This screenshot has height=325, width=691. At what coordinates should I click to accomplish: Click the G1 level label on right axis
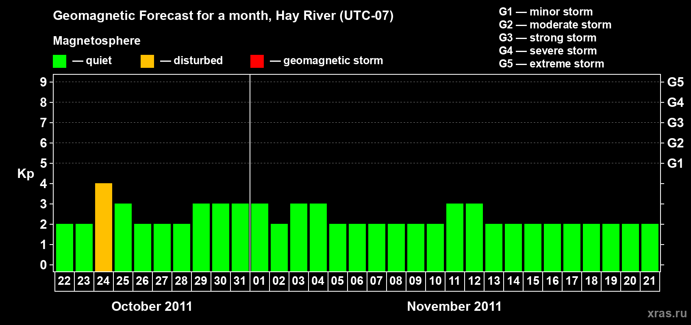point(675,163)
